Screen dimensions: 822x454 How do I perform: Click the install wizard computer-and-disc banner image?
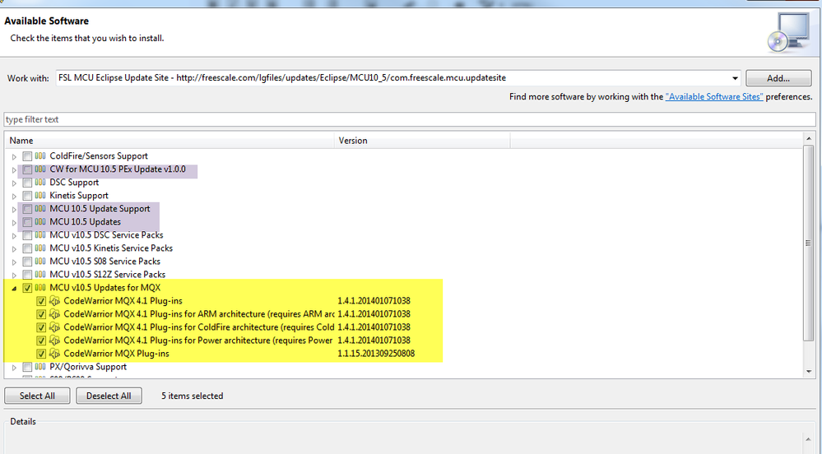(x=789, y=33)
